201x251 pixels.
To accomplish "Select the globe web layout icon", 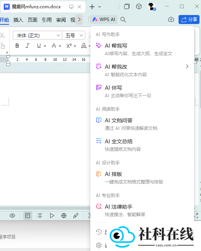I will tap(64, 216).
